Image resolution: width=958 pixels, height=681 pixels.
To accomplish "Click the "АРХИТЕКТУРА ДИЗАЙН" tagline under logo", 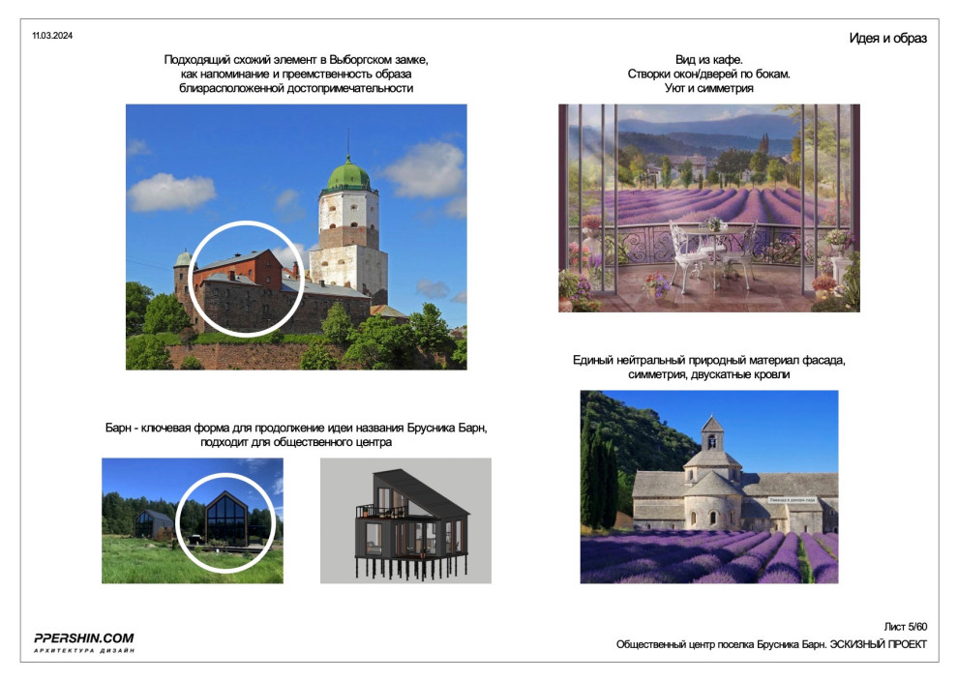I will tap(84, 651).
